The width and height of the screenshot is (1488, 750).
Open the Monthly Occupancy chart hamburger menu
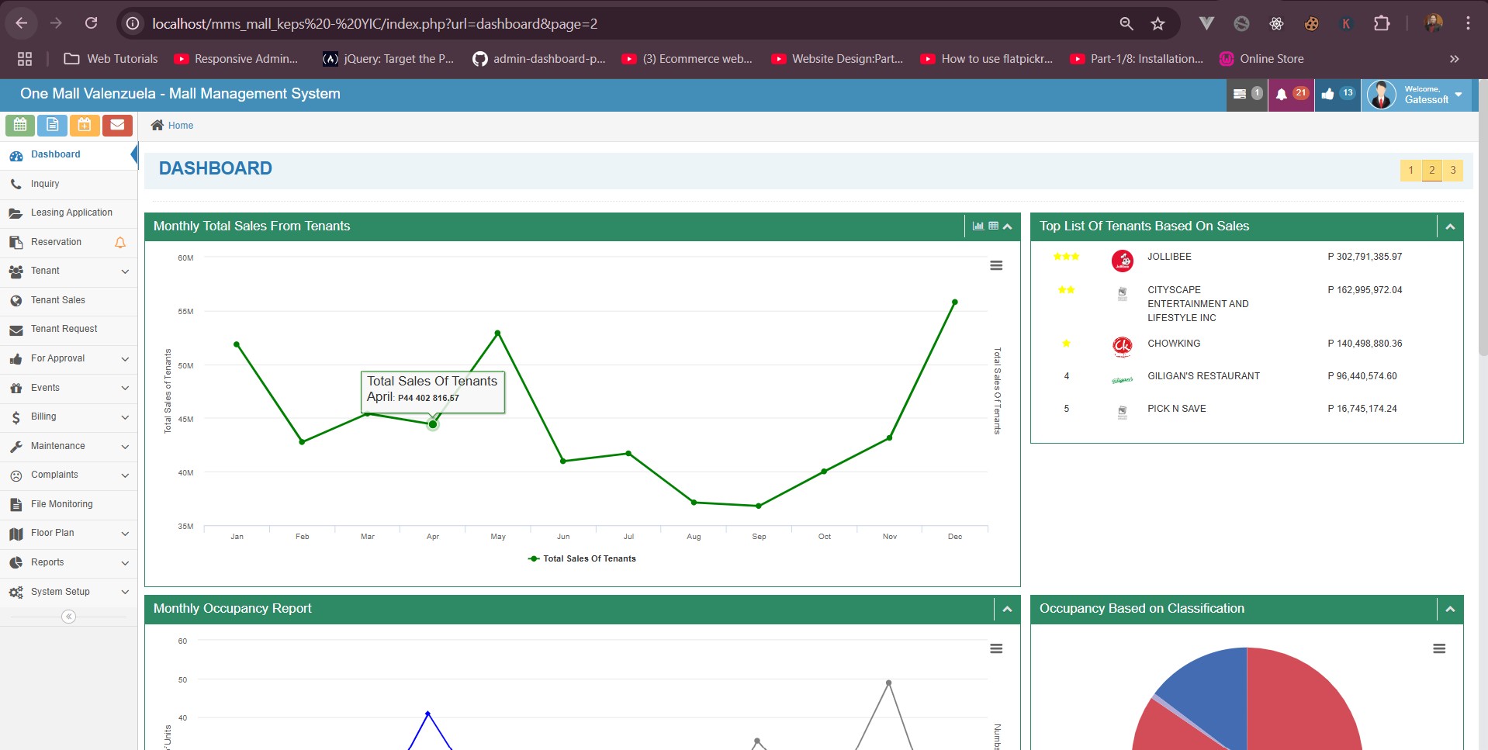pyautogui.click(x=996, y=648)
